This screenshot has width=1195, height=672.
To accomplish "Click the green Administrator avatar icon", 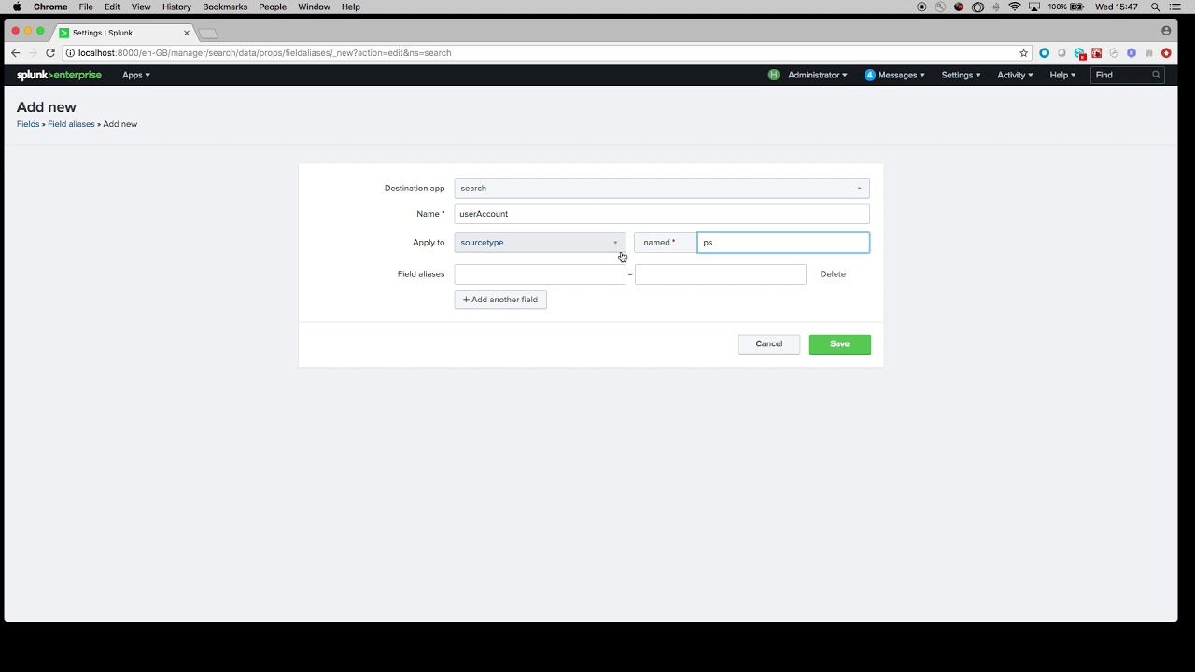I will (x=774, y=75).
